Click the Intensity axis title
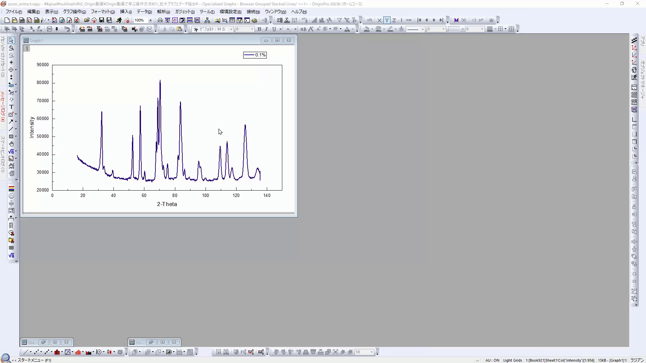The image size is (646, 363). (x=32, y=127)
